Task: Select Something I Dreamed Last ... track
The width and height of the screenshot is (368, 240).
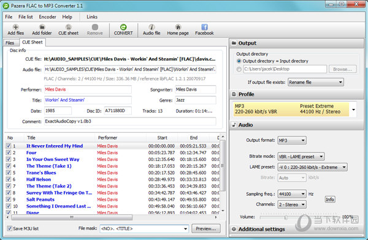Action: (x=58, y=206)
